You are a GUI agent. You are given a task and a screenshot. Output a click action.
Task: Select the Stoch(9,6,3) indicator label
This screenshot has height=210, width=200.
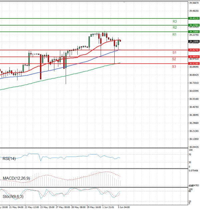[13, 197]
